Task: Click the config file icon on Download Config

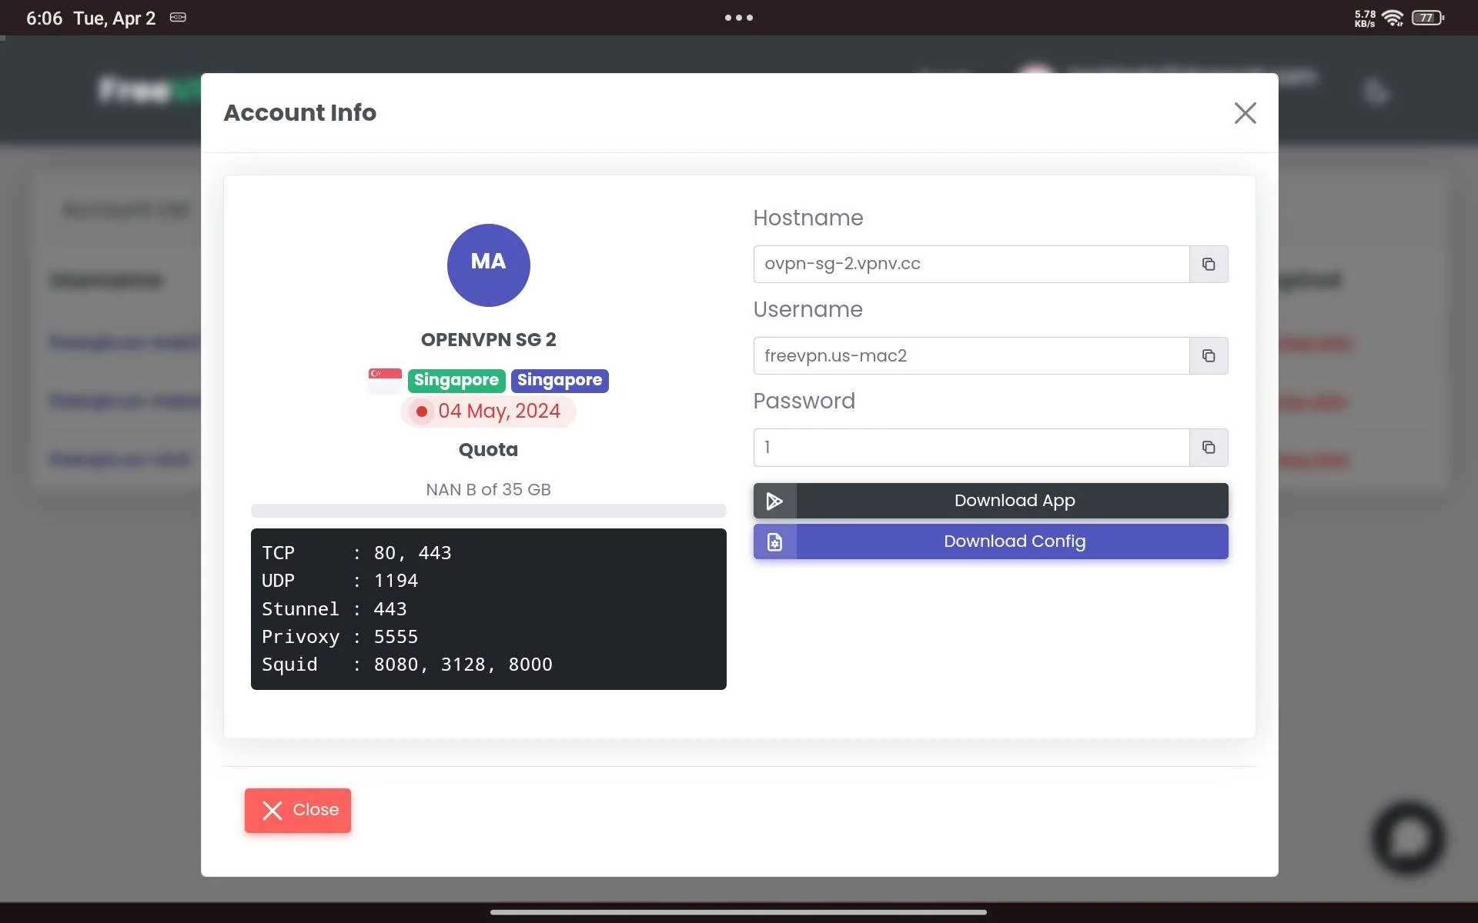Action: [x=774, y=541]
